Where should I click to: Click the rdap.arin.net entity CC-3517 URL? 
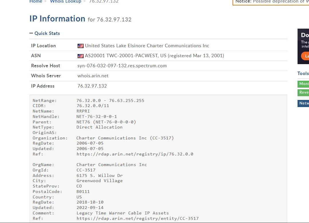tap(137, 218)
